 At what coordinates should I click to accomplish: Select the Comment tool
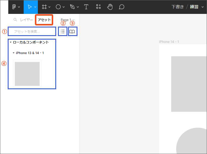121,7
